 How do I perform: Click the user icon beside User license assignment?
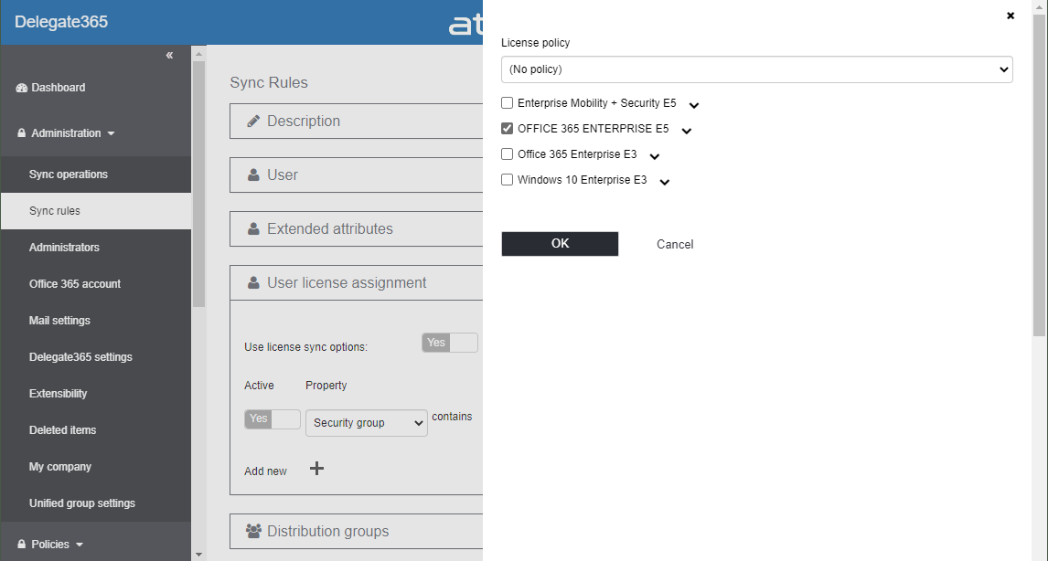point(253,283)
